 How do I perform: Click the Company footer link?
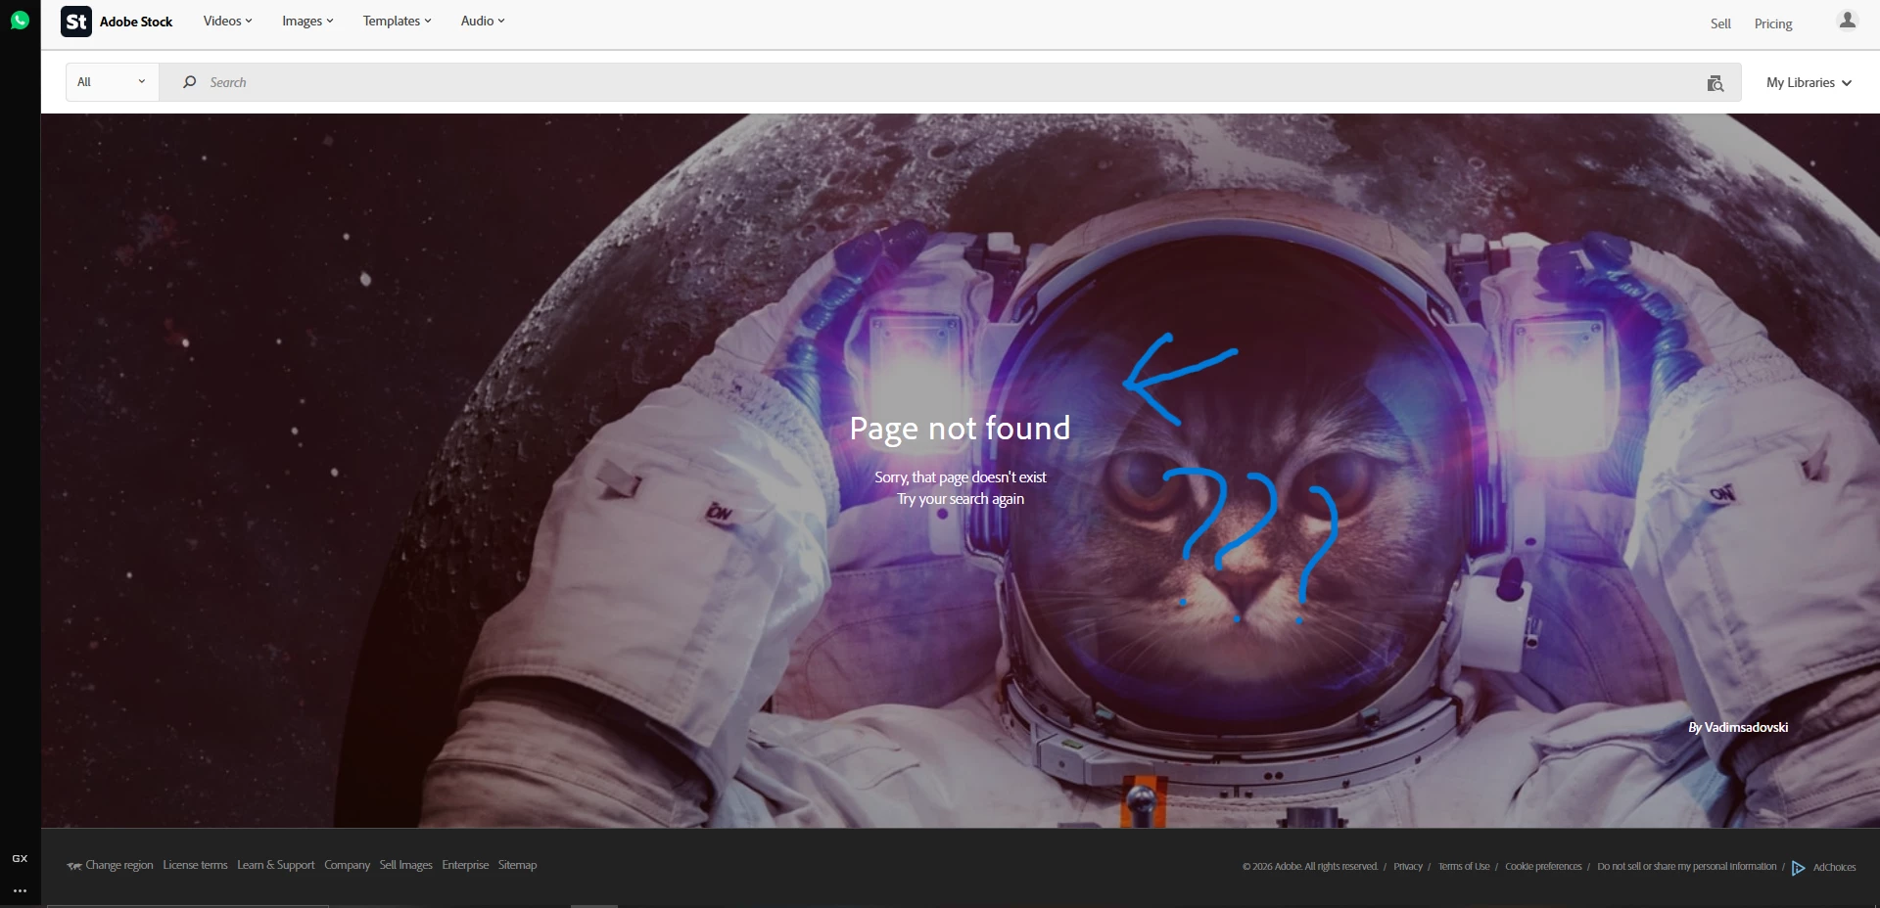coord(348,865)
